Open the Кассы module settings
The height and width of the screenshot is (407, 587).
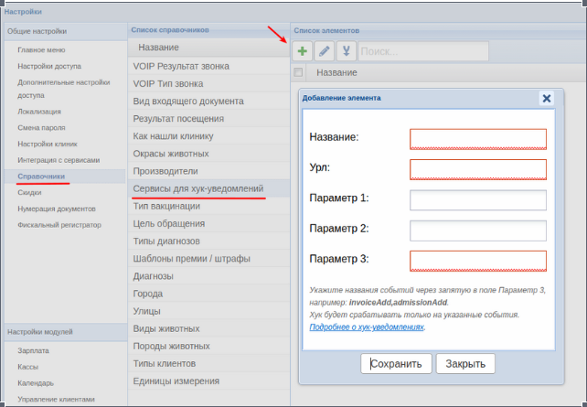[28, 367]
